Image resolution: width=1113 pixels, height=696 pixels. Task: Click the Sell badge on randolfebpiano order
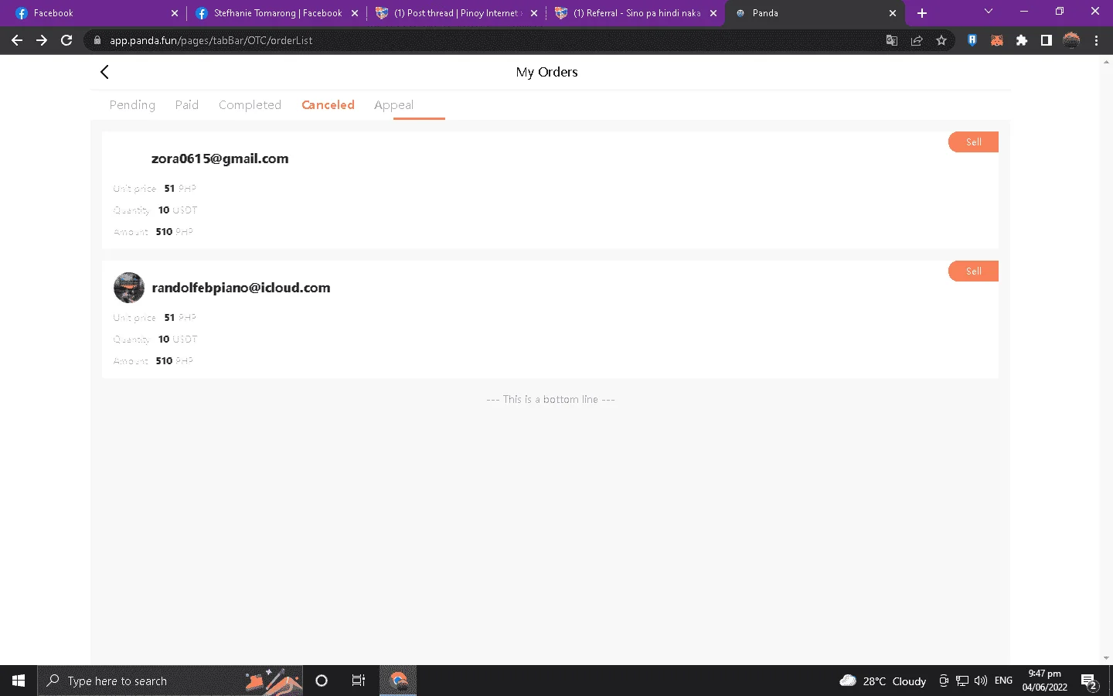973,271
